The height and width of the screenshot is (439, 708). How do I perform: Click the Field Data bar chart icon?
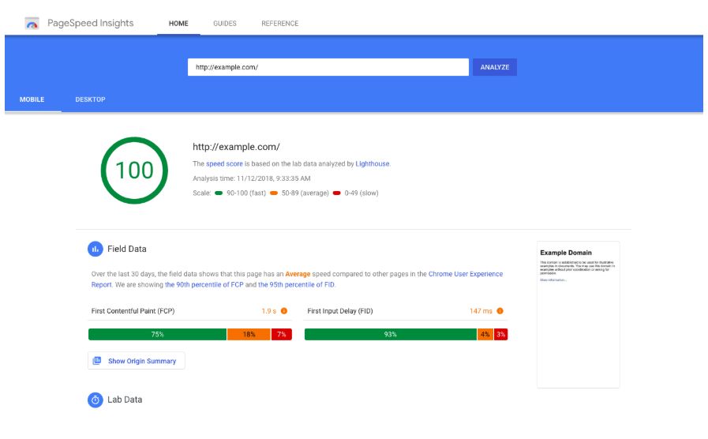point(96,249)
